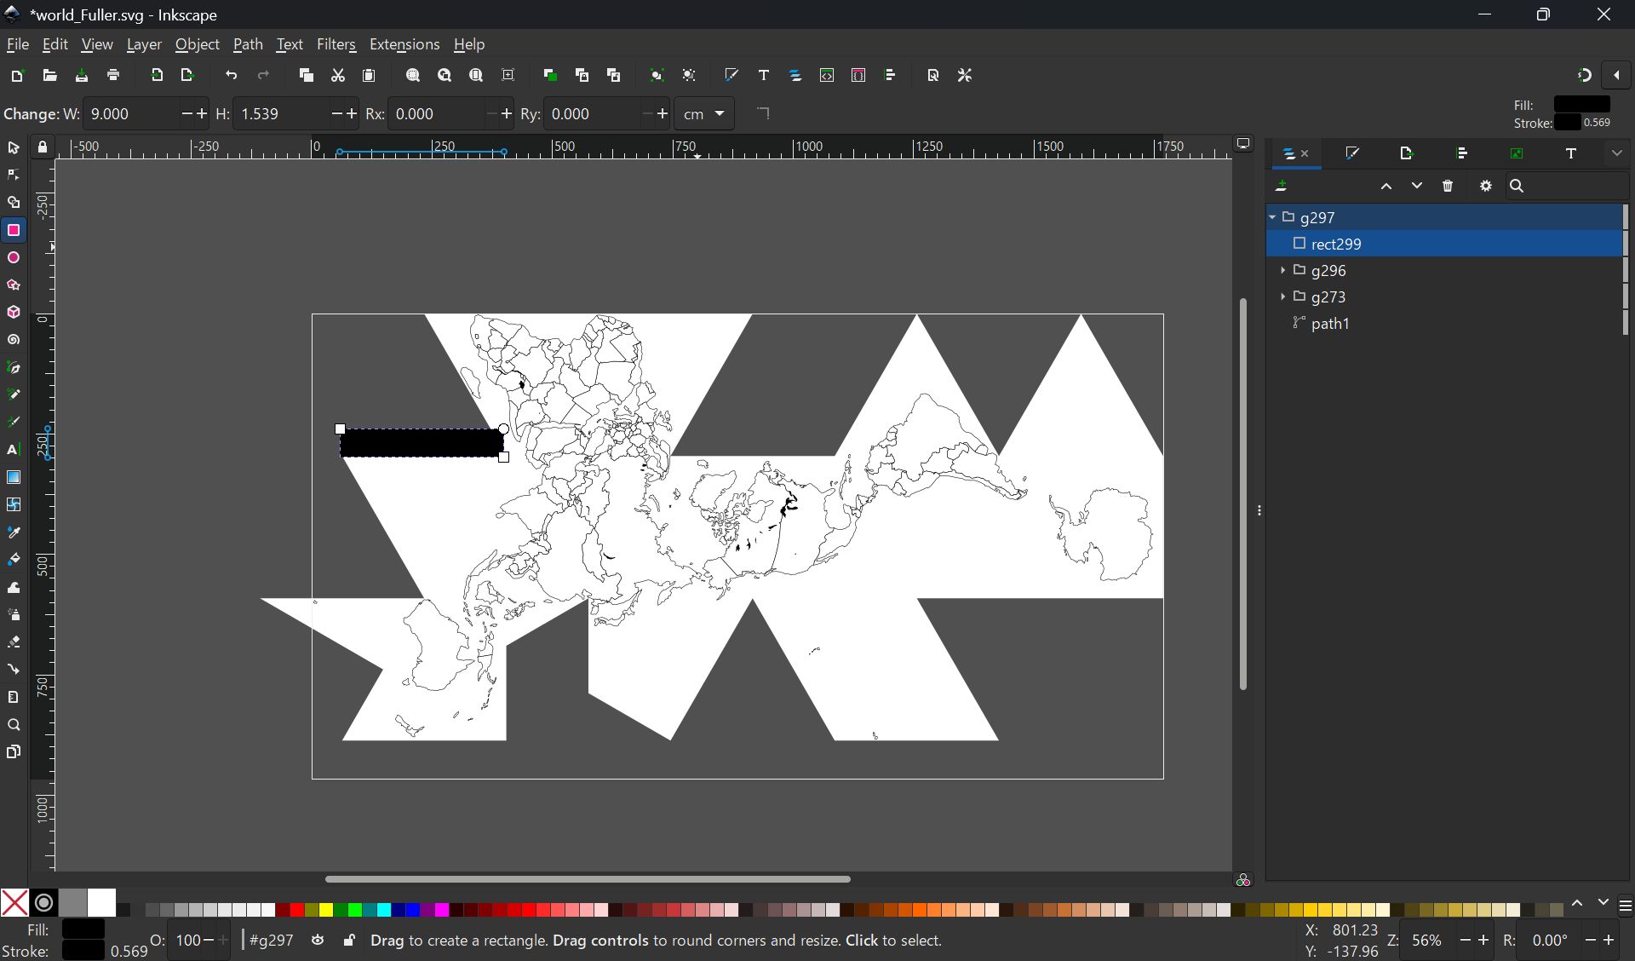Screen dimensions: 1635x961
Task: Add a new layer button
Action: click(1281, 186)
